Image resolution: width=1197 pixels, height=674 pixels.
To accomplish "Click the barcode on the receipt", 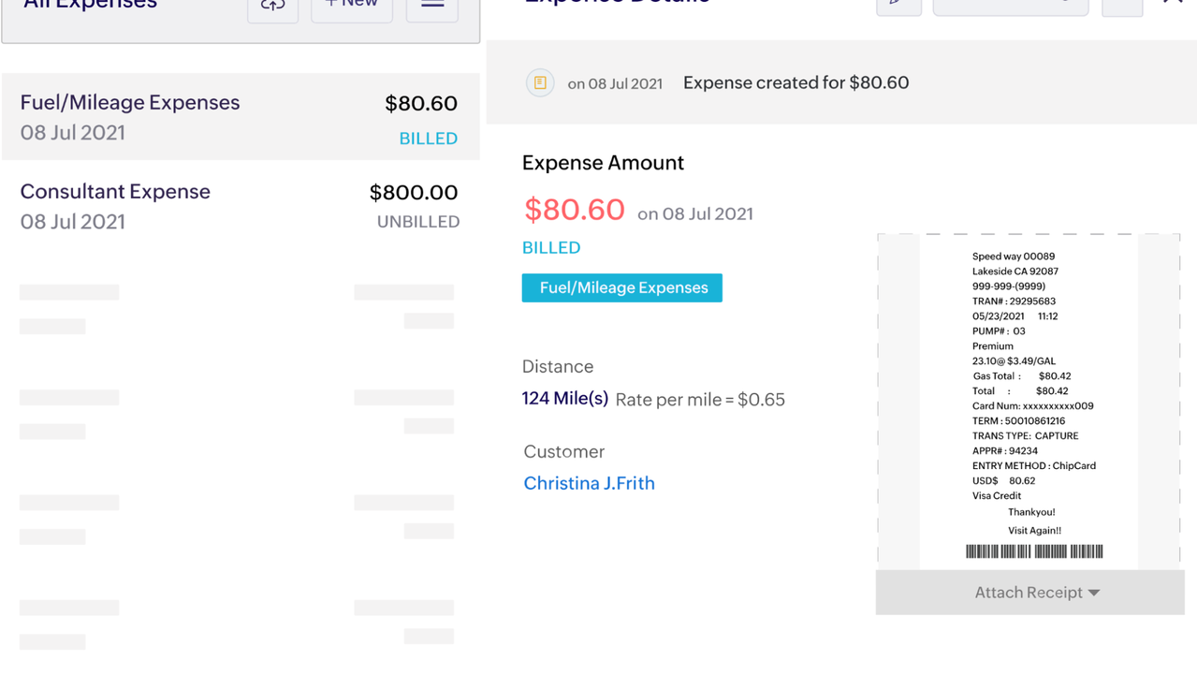I will pos(1034,551).
